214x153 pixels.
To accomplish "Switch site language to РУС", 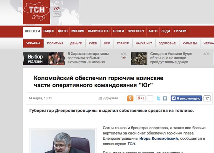I will coord(56,14).
